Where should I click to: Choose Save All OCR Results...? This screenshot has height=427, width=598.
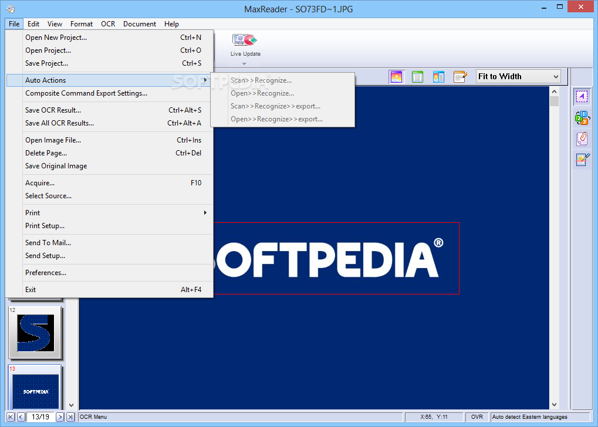click(110, 123)
